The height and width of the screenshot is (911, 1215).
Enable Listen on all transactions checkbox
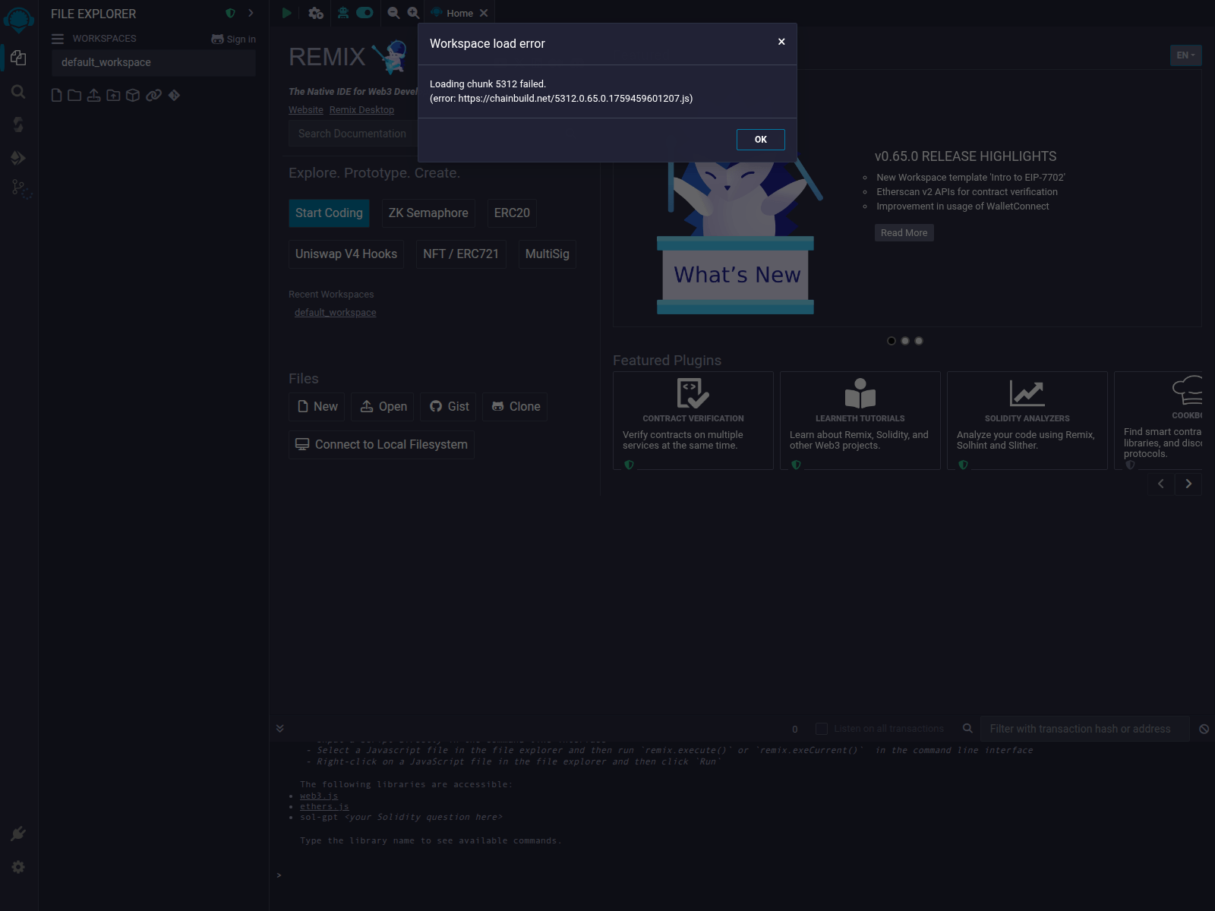[821, 729]
